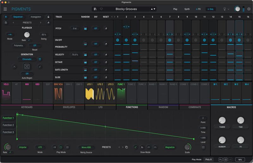Open the Chromatic scale dropdown

(x=27, y=59)
